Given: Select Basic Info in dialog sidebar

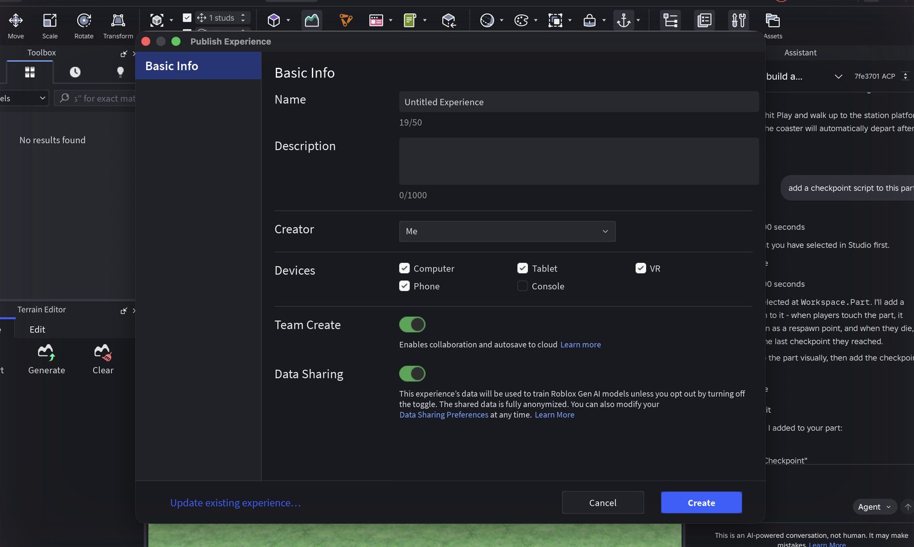Looking at the screenshot, I should click(198, 66).
